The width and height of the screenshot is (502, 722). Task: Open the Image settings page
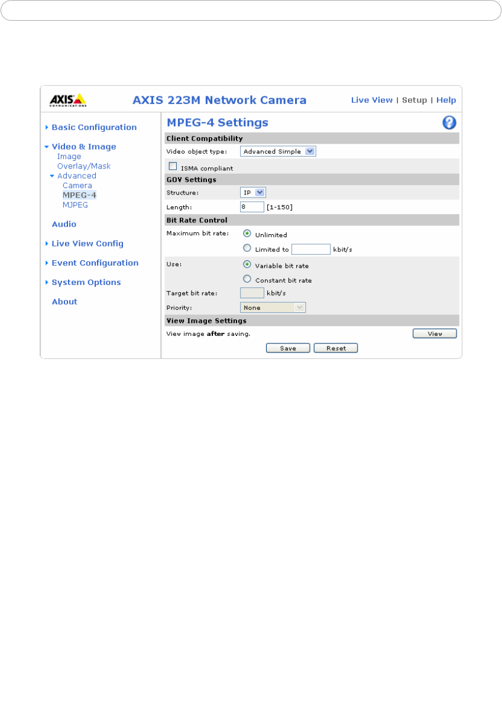(x=69, y=157)
